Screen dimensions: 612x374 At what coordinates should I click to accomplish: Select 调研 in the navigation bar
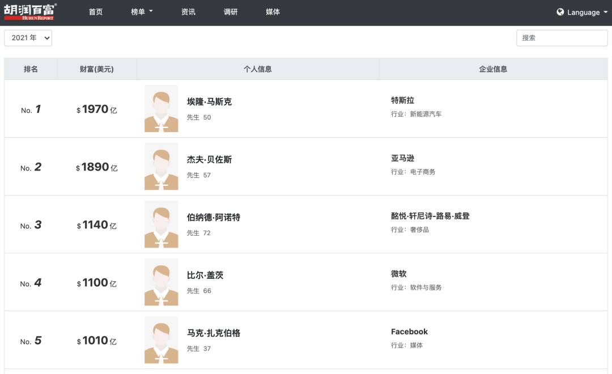pyautogui.click(x=229, y=12)
